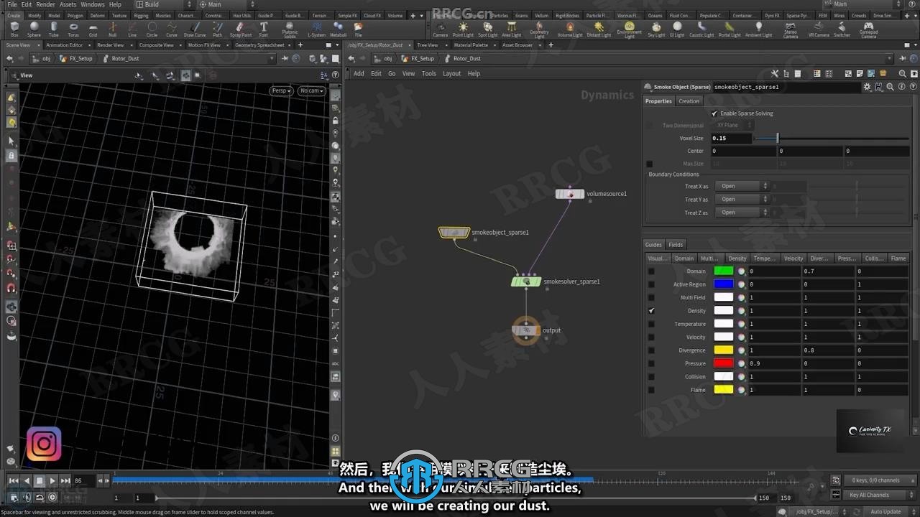
Task: Select the volumesource1 node
Action: click(570, 194)
